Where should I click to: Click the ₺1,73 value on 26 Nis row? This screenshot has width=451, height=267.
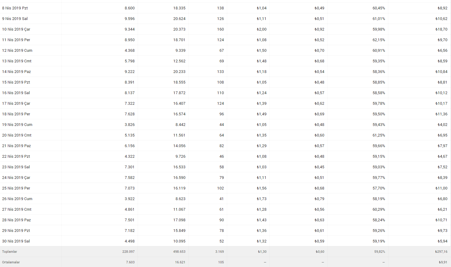pos(262,199)
